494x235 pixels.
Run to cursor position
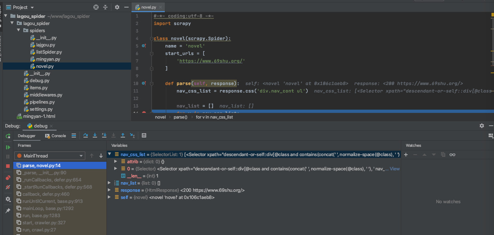click(132, 136)
